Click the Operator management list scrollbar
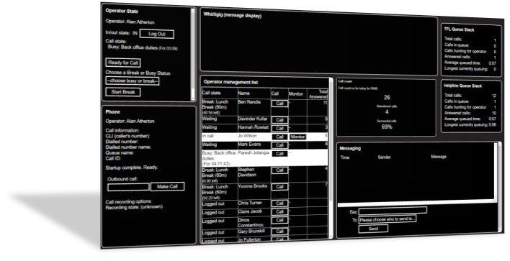510x261 pixels. coord(331,158)
